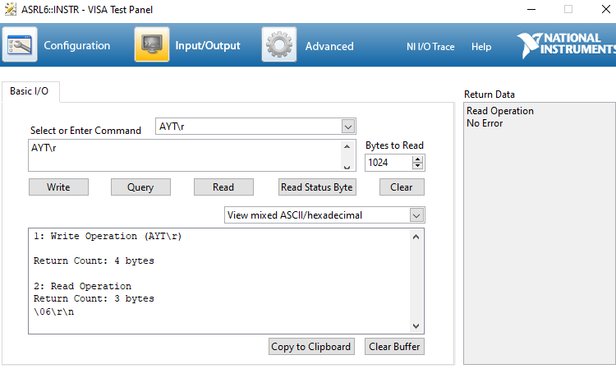
Task: Switch to the Basic I/O tab
Action: pos(30,91)
